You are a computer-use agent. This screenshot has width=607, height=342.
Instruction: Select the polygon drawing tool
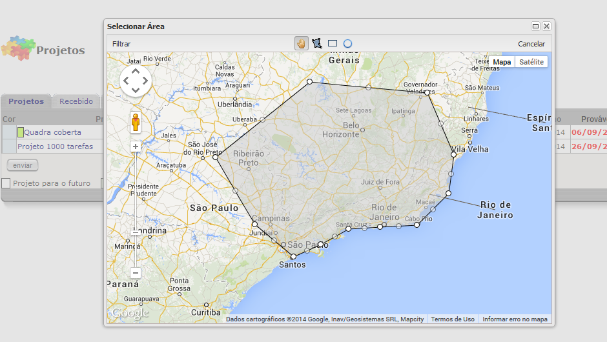[x=316, y=43]
